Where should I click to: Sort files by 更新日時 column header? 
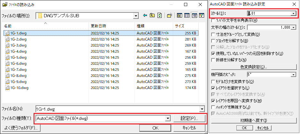click(112, 26)
